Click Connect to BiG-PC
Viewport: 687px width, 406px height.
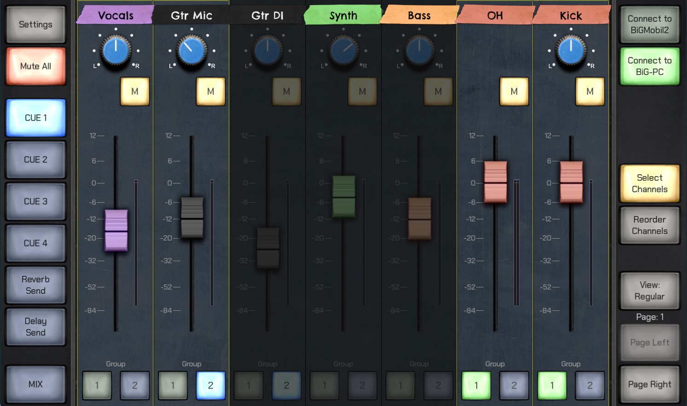click(x=649, y=66)
